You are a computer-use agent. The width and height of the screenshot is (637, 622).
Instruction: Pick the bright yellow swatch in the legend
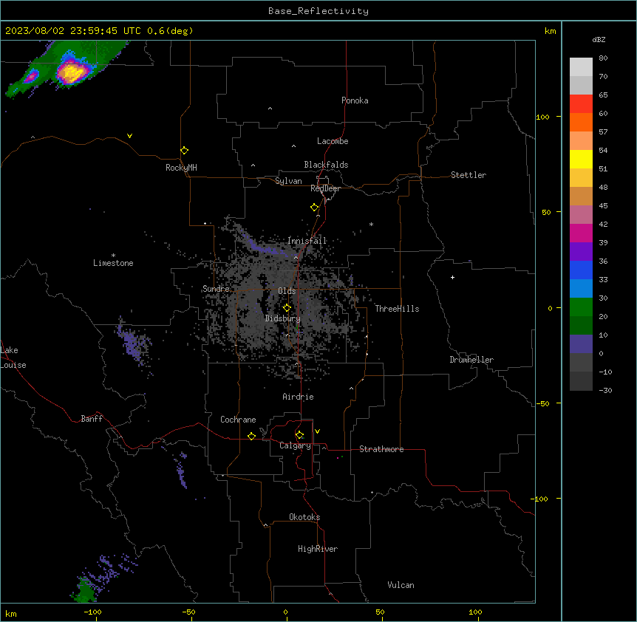(x=581, y=159)
